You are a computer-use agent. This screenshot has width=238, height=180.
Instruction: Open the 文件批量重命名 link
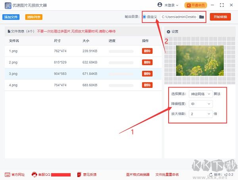click(167, 174)
